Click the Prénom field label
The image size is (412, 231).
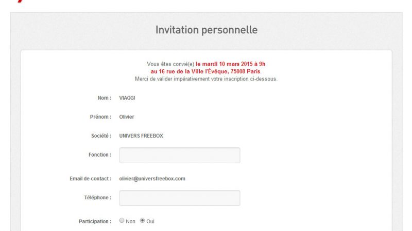pyautogui.click(x=100, y=117)
